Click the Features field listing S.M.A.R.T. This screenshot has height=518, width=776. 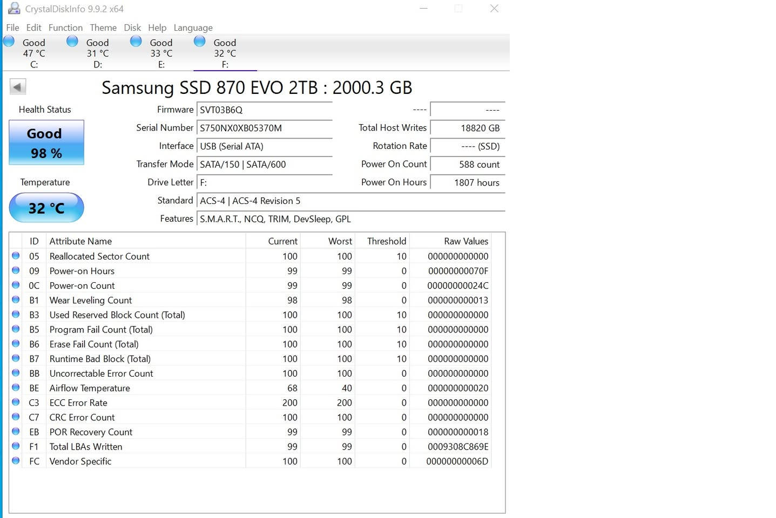[x=351, y=219]
